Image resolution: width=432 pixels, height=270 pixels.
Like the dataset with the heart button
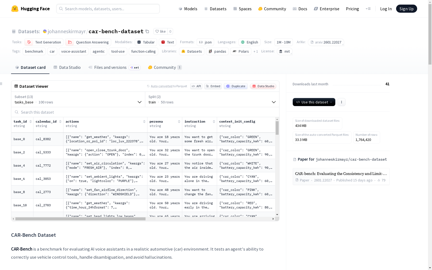160,31
